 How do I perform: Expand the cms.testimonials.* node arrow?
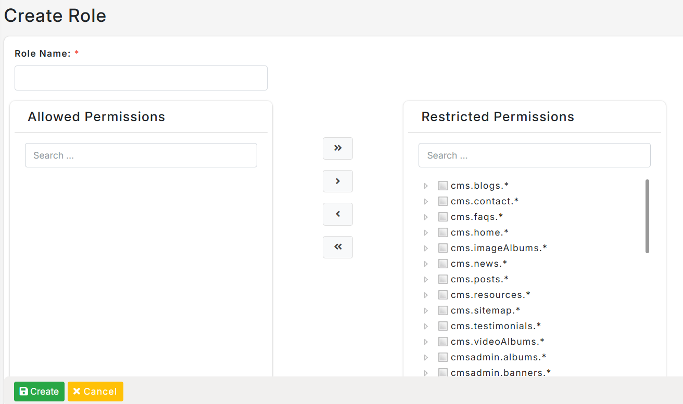coord(426,326)
